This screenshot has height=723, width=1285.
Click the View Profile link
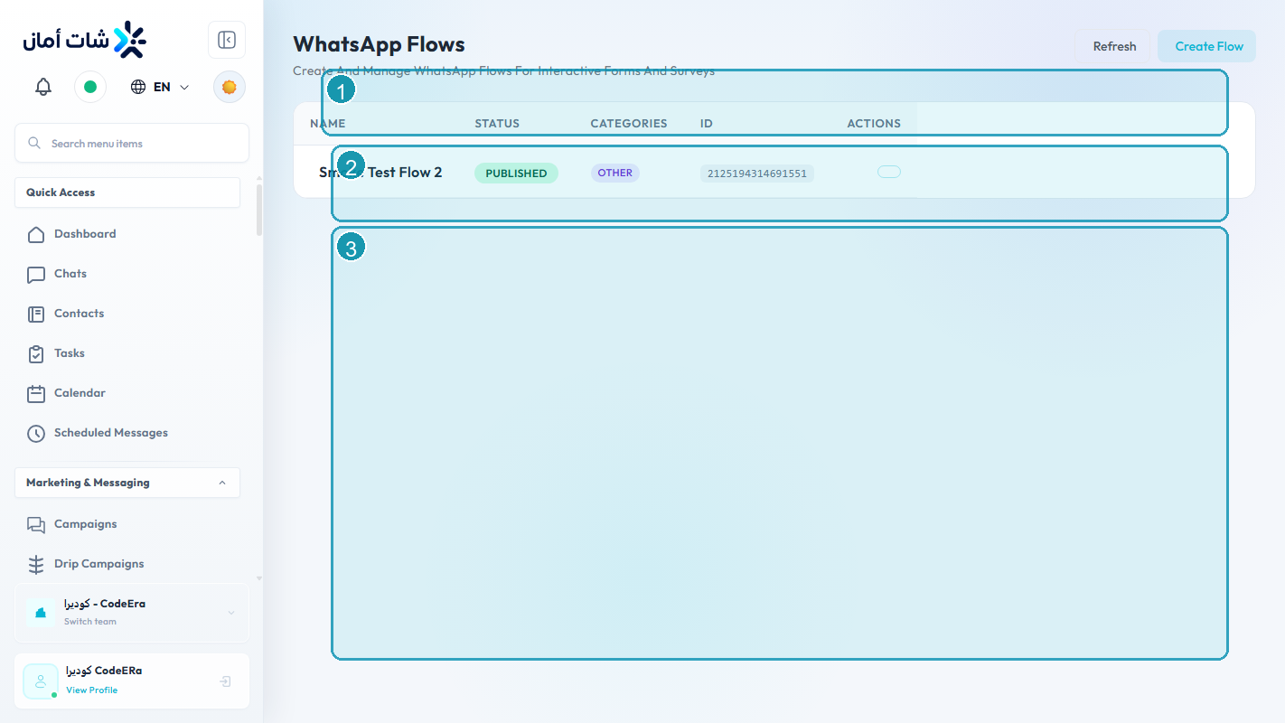91,690
